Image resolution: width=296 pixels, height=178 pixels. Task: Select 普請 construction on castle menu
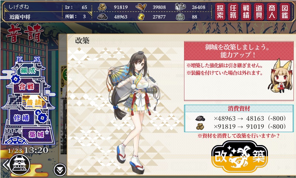pyautogui.click(x=34, y=103)
